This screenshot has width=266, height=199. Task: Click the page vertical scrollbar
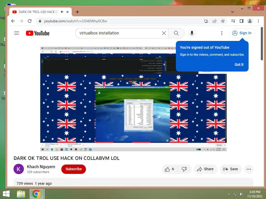pos(262,44)
